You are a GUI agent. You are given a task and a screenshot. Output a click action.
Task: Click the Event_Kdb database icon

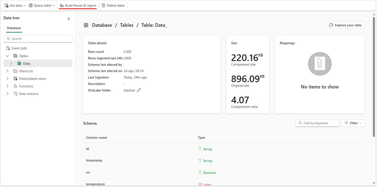(8, 48)
